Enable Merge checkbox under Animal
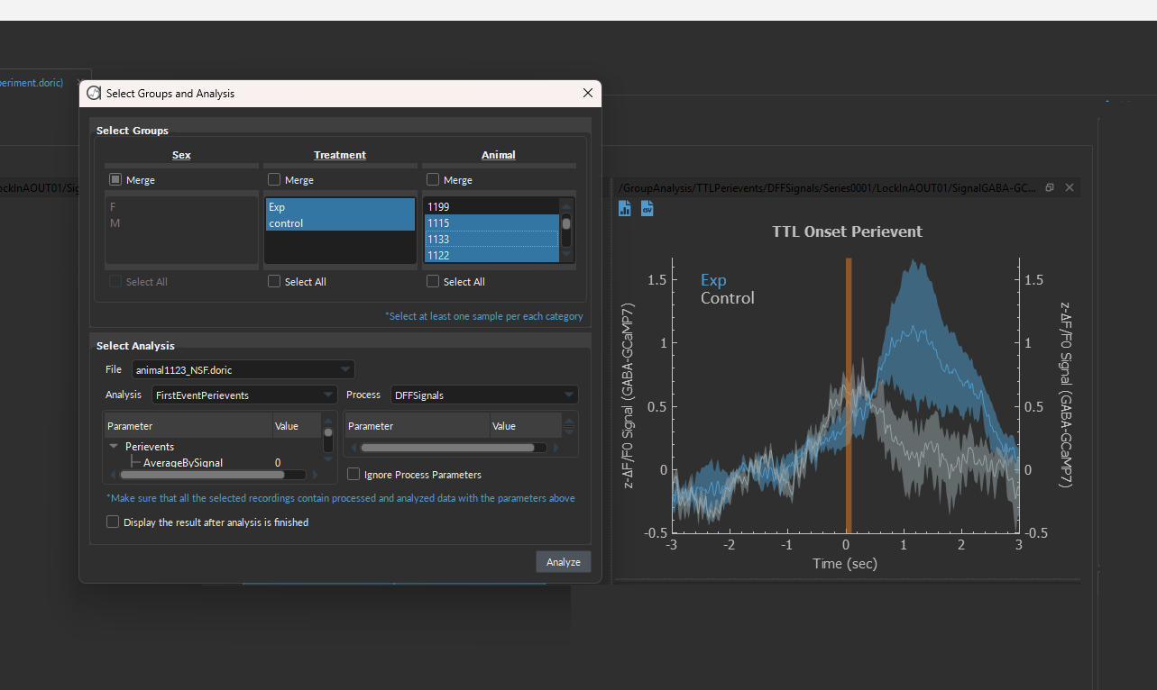This screenshot has width=1157, height=690. 433,180
